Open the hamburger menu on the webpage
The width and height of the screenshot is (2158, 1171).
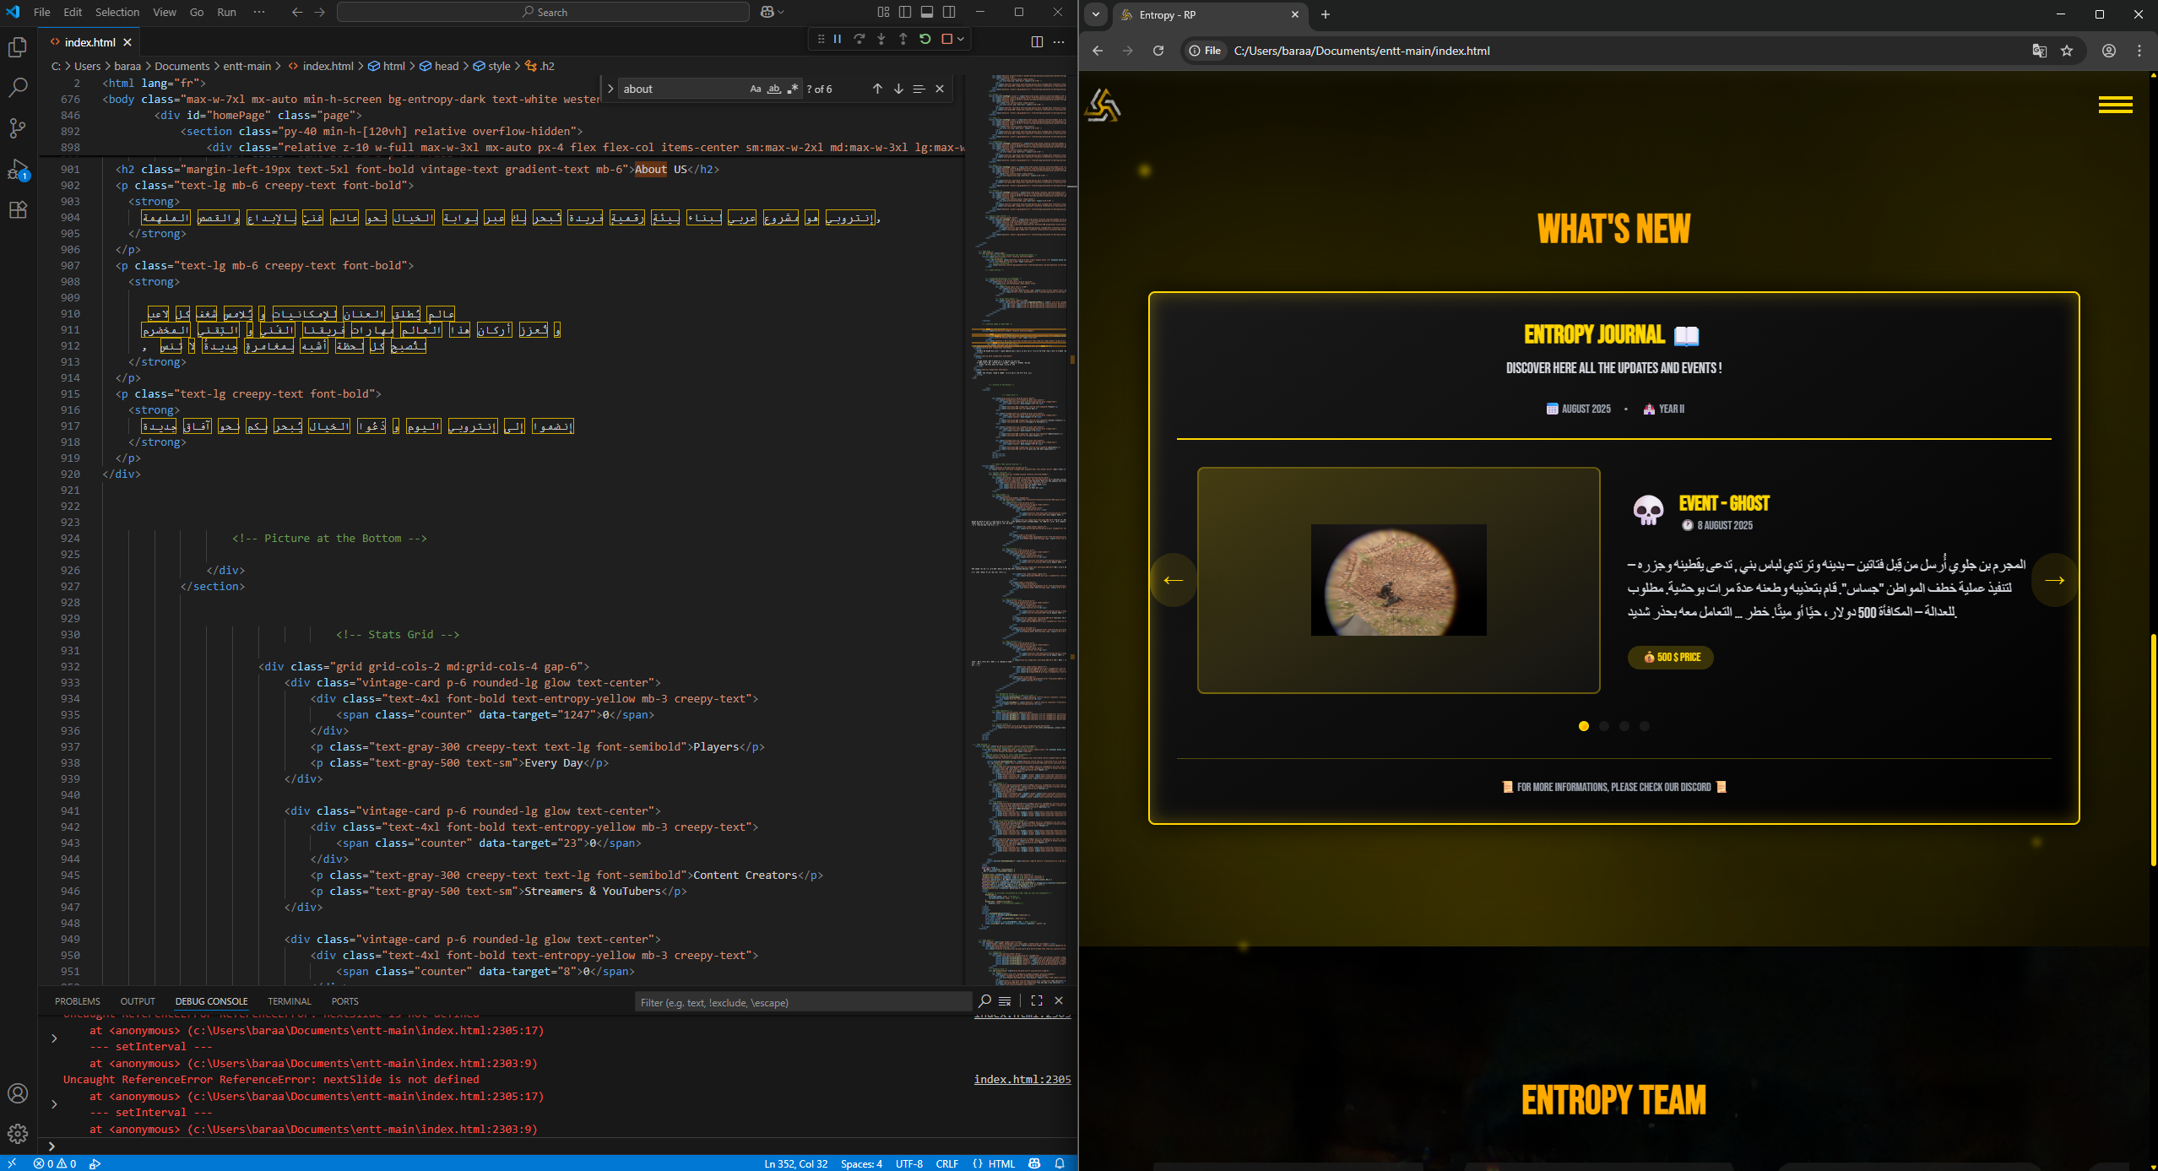pyautogui.click(x=2115, y=105)
